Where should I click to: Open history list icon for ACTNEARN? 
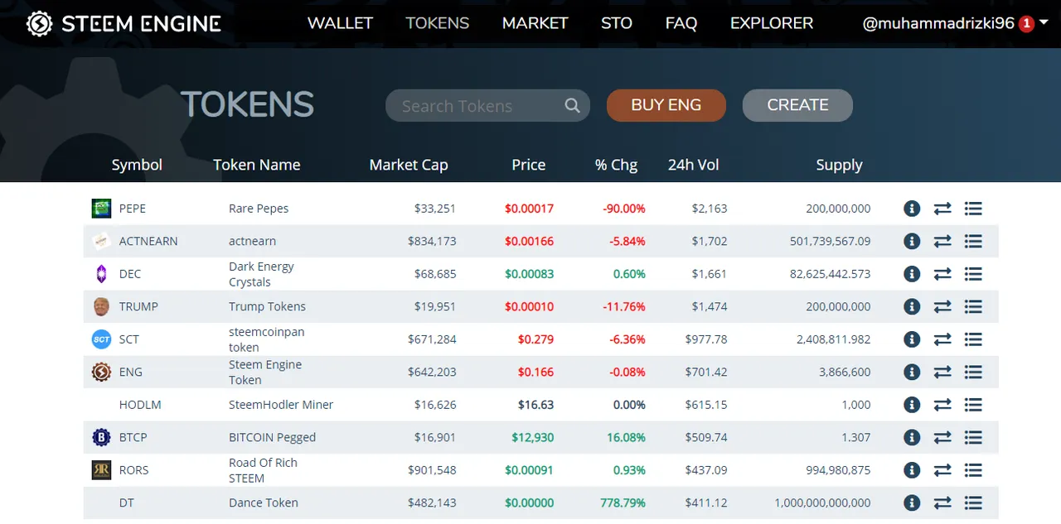pos(973,241)
